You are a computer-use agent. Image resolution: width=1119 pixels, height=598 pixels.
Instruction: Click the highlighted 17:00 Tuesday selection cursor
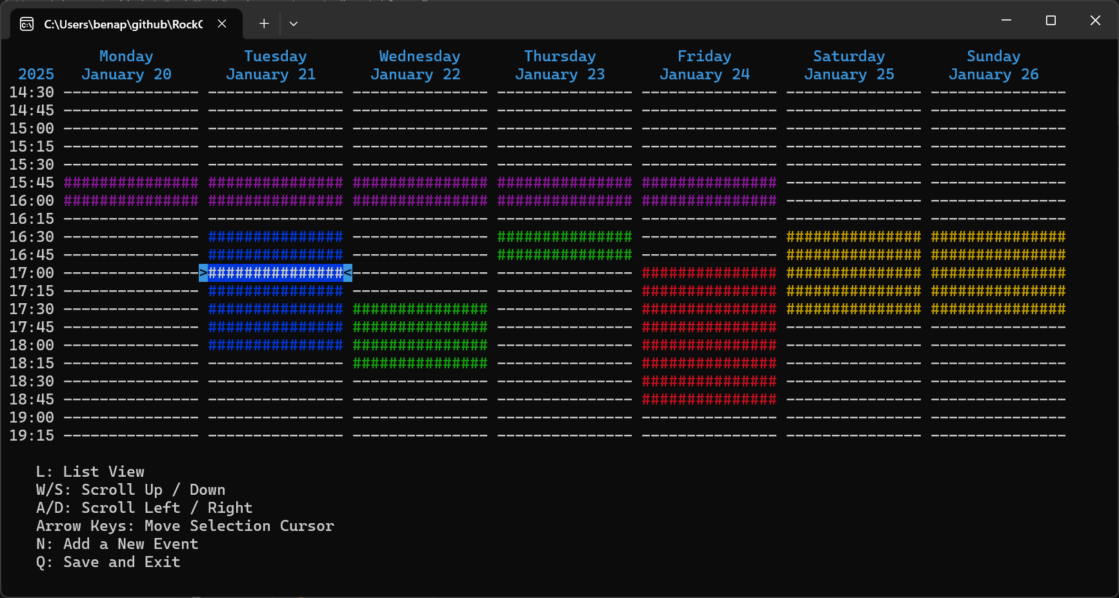click(x=276, y=273)
